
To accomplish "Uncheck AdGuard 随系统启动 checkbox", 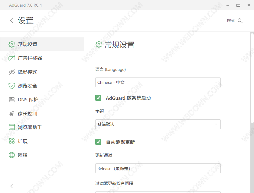I will coord(98,98).
